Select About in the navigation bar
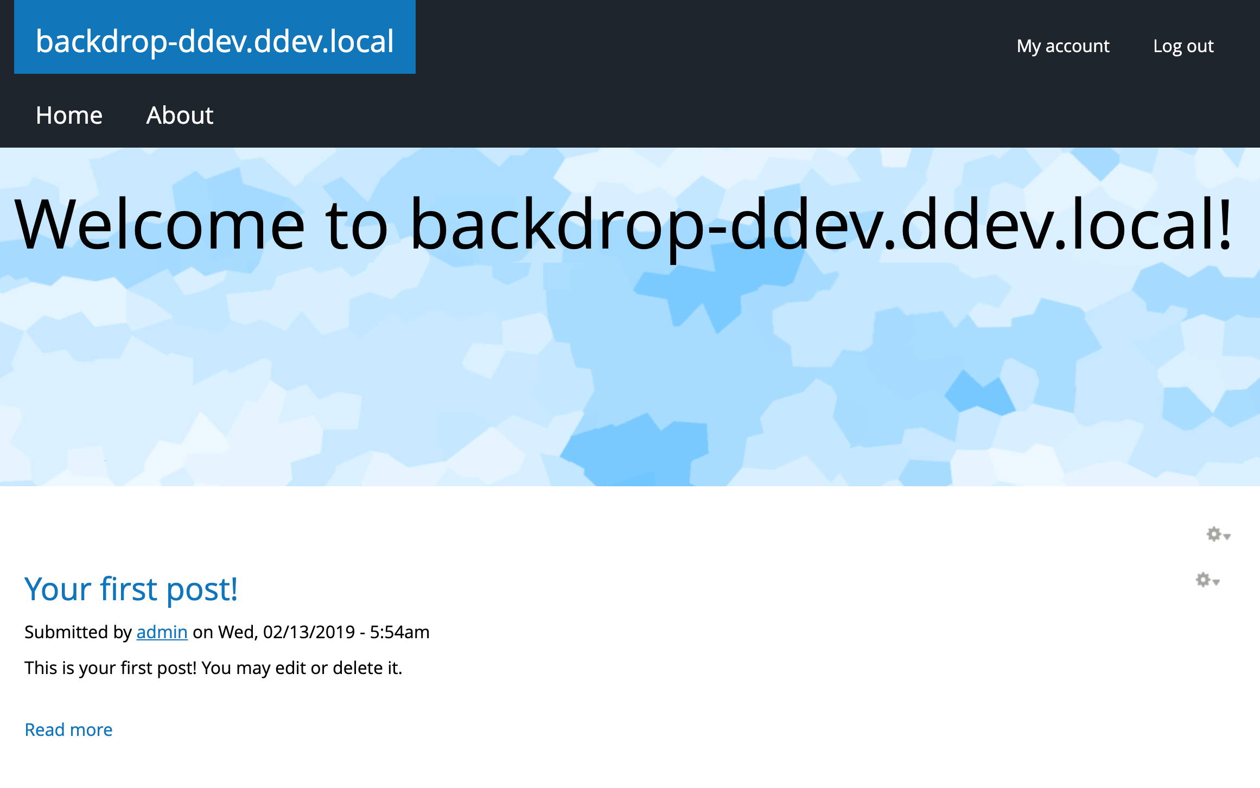1260x788 pixels. (x=179, y=115)
